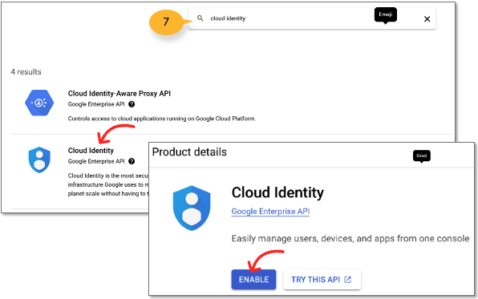Image resolution: width=478 pixels, height=299 pixels.
Task: Click help icon beside Identity-Aware Proxy's Enterprise API
Action: 132,104
